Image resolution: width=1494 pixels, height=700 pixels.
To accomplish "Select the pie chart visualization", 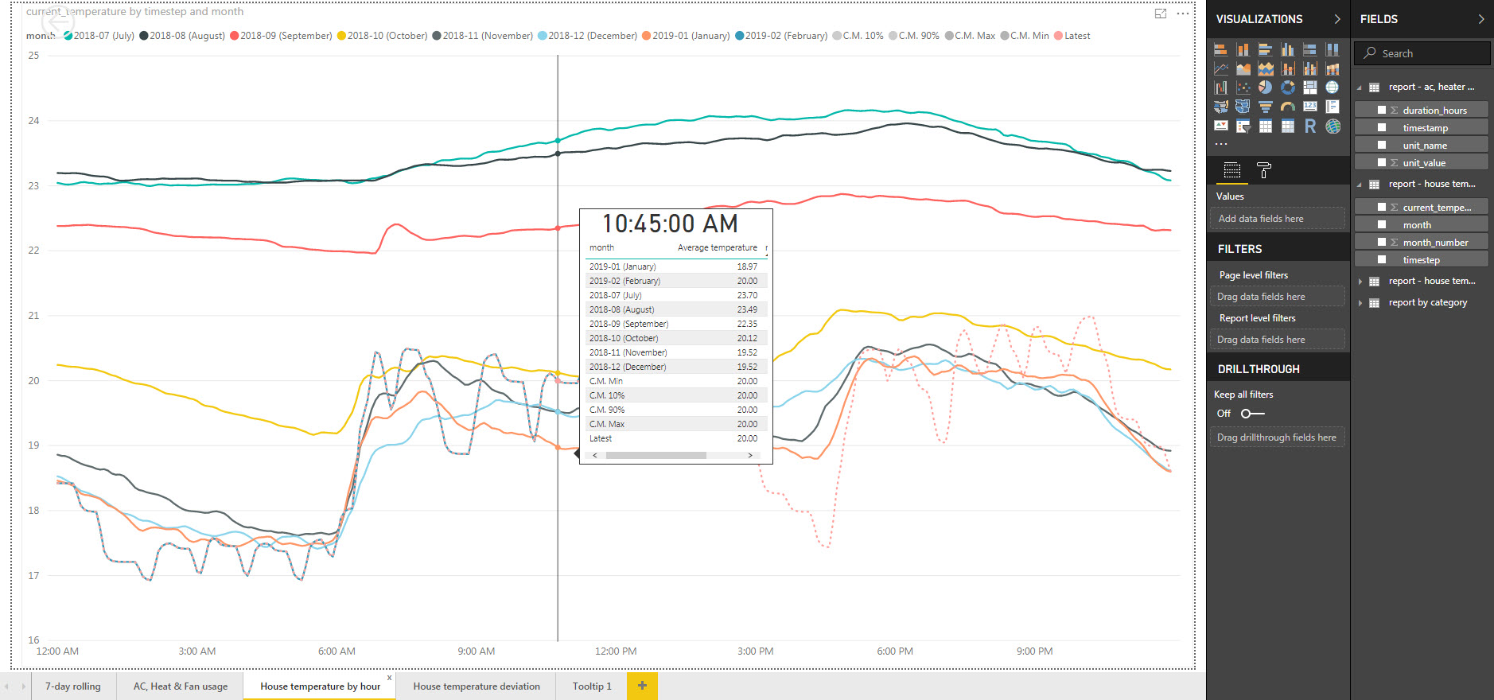I will coord(1265,87).
